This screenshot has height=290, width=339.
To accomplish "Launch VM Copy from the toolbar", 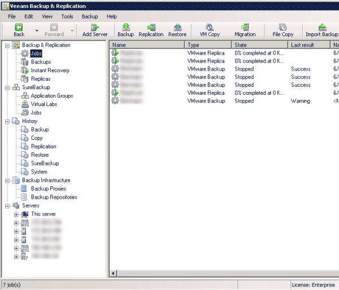I will 210,28.
